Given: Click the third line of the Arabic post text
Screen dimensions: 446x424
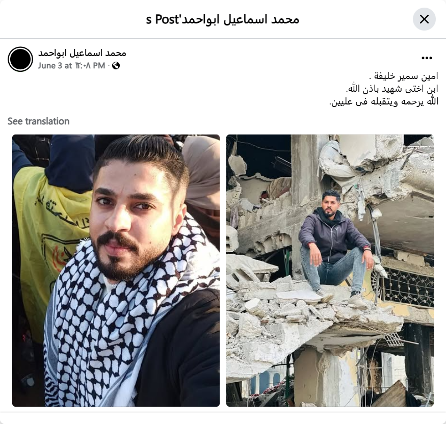Looking at the screenshot, I should coord(384,101).
